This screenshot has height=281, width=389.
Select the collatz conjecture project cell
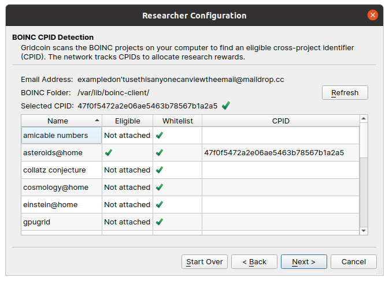coord(61,170)
